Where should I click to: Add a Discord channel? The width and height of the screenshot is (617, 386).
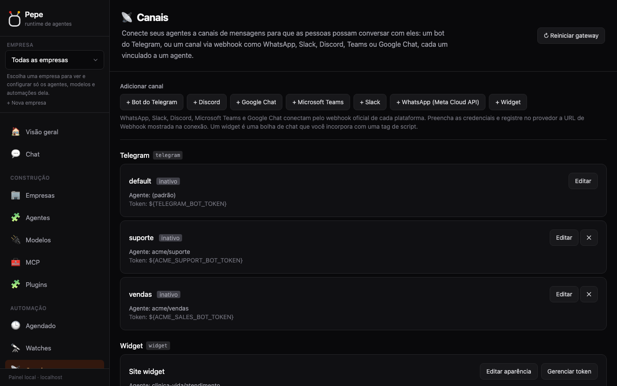tap(207, 102)
